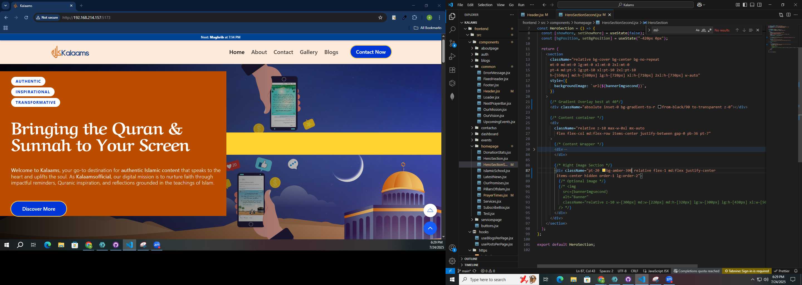802x285 pixels.
Task: Switch to the Header.jsx editor tab
Action: [535, 15]
